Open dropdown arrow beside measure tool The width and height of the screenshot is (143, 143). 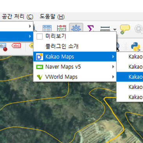pyautogui.click(x=115, y=29)
